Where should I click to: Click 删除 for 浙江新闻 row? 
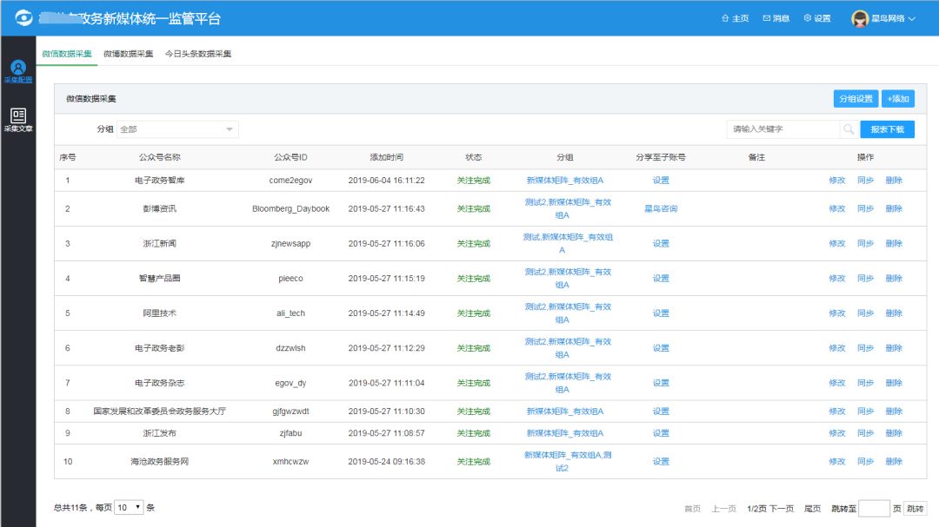tap(894, 244)
